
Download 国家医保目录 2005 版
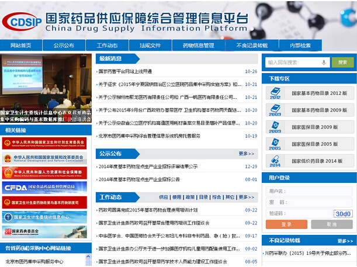pos(315,144)
